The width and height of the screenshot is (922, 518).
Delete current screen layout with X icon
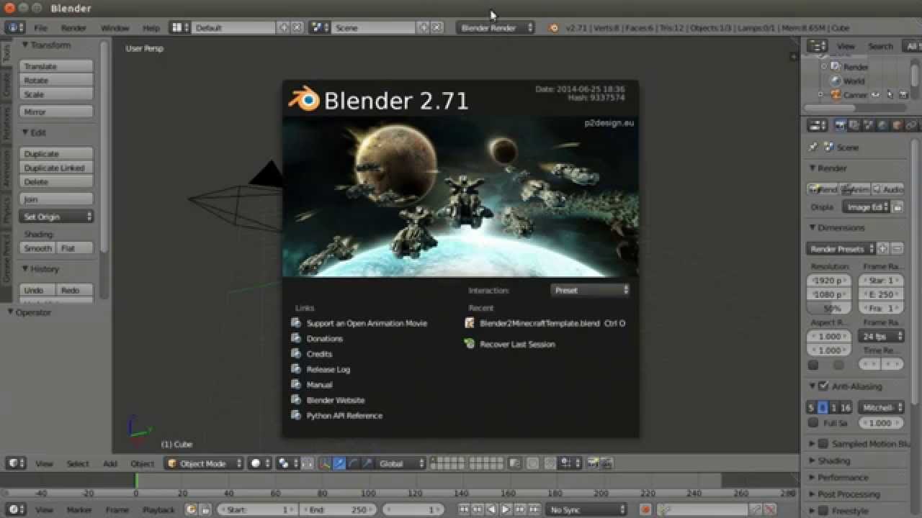(x=296, y=28)
